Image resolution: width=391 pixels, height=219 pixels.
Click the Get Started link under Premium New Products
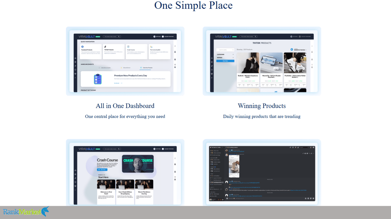(118, 83)
